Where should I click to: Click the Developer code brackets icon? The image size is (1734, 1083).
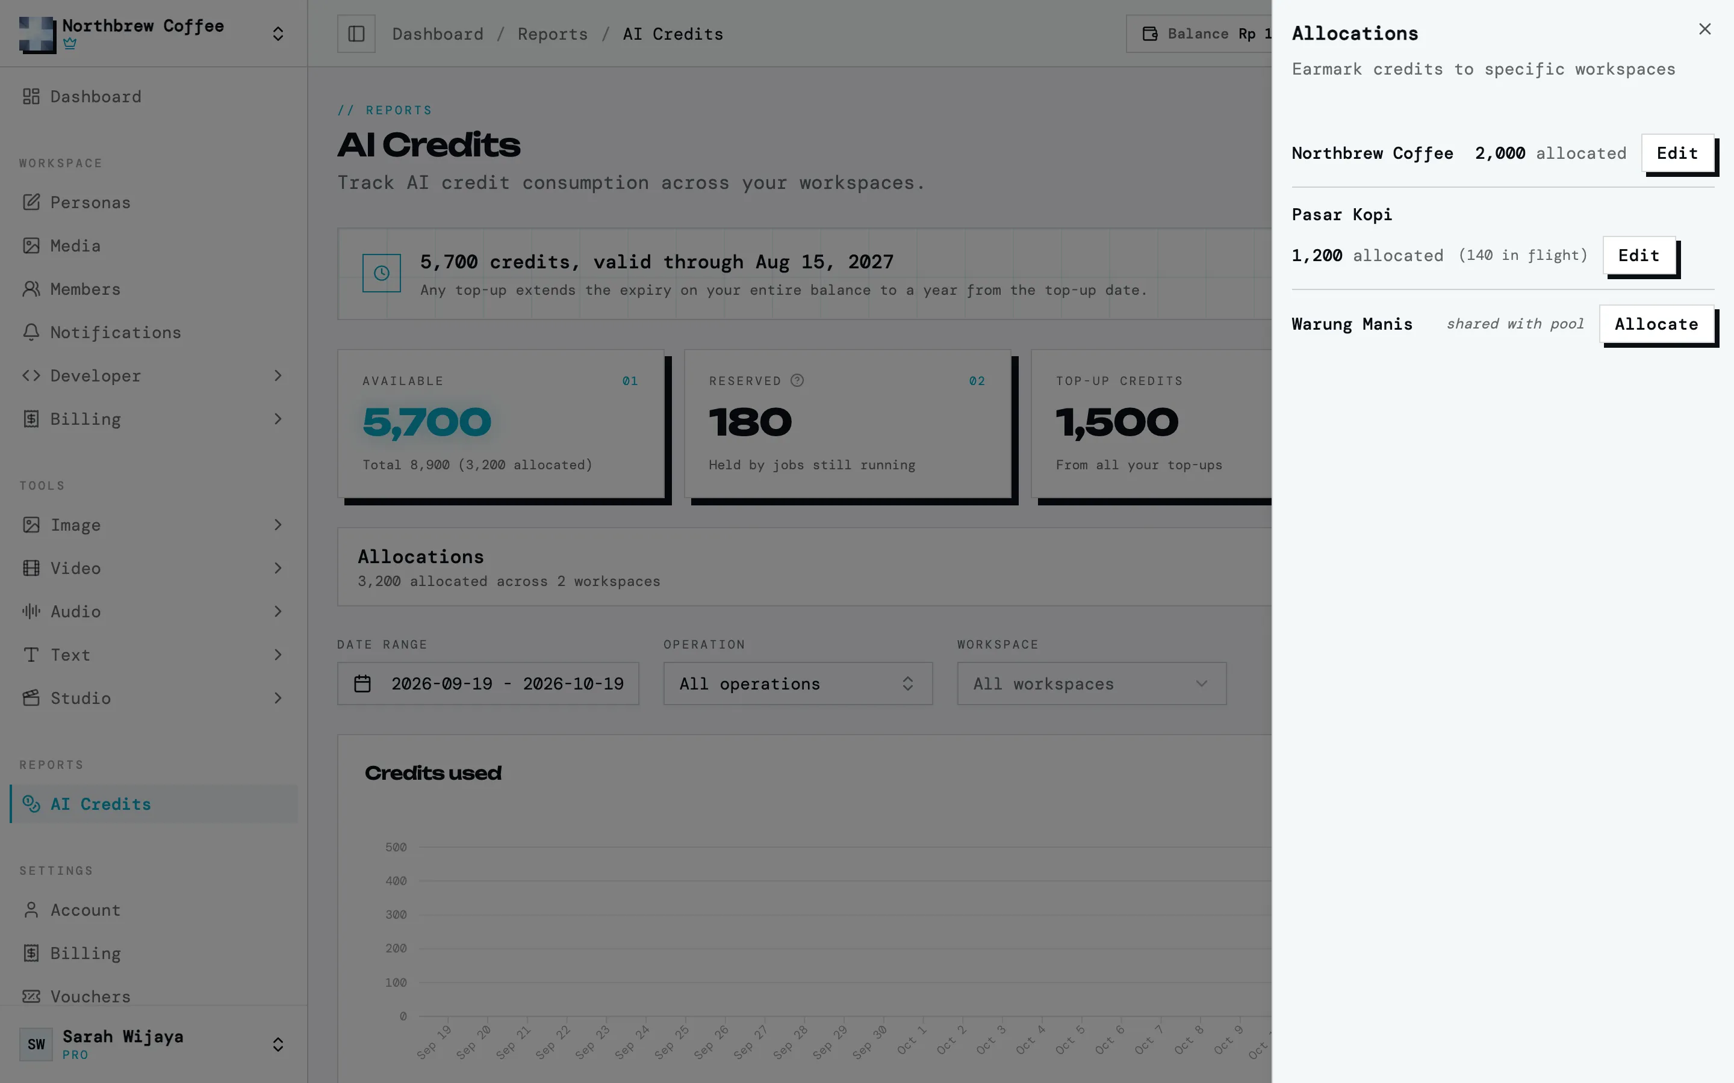[x=31, y=375]
